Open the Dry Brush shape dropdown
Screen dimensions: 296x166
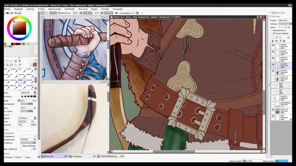tap(27, 118)
